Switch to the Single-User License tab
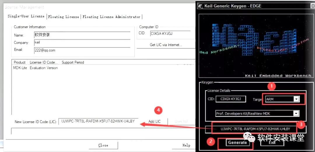 pyautogui.click(x=26, y=16)
